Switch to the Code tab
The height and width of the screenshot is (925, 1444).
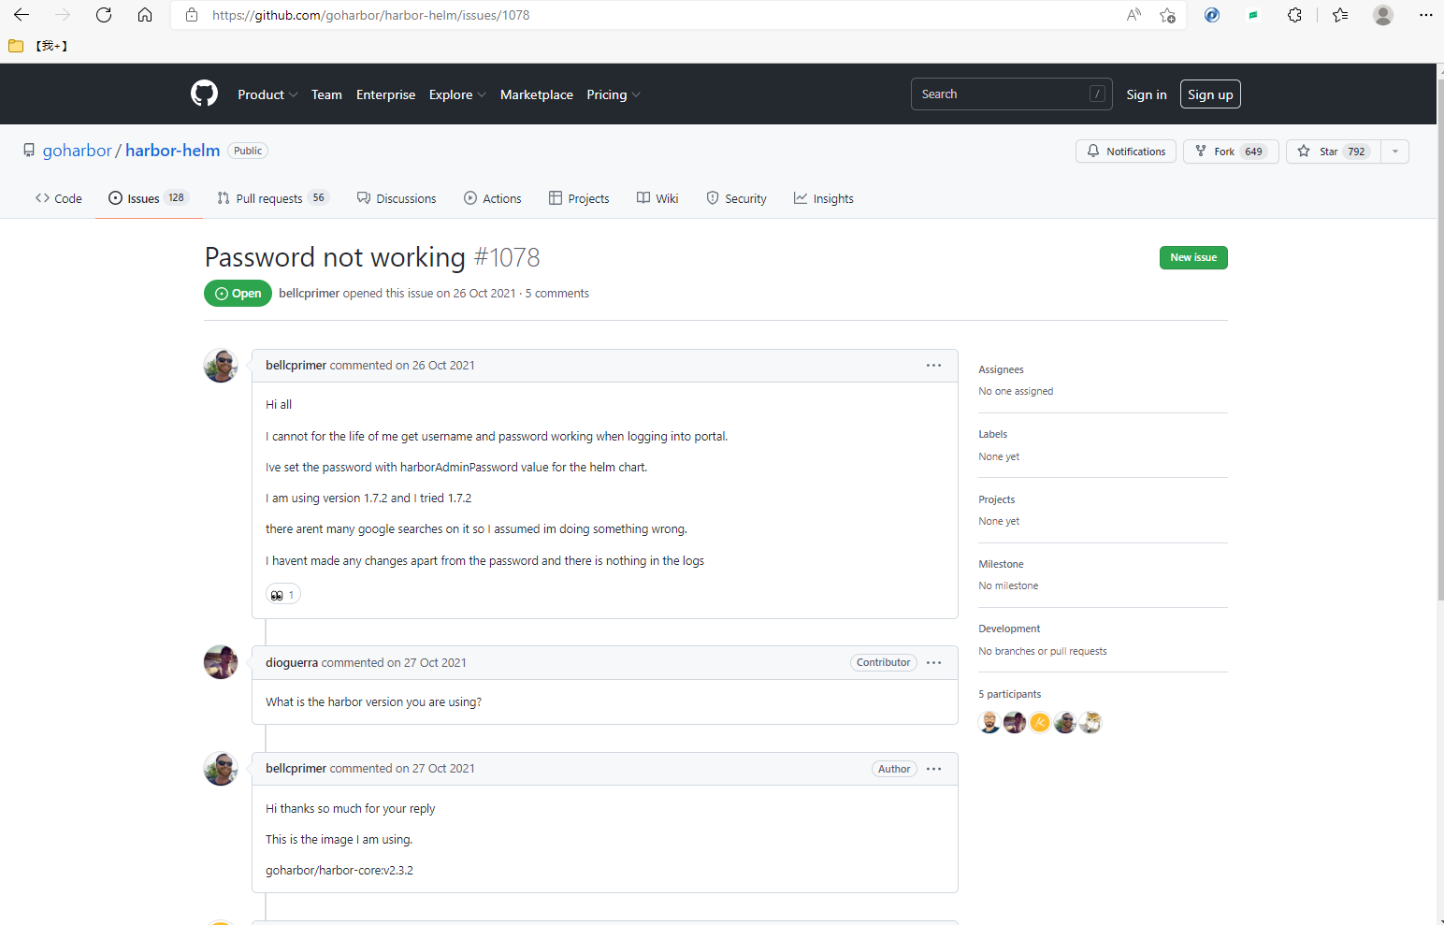pos(59,198)
